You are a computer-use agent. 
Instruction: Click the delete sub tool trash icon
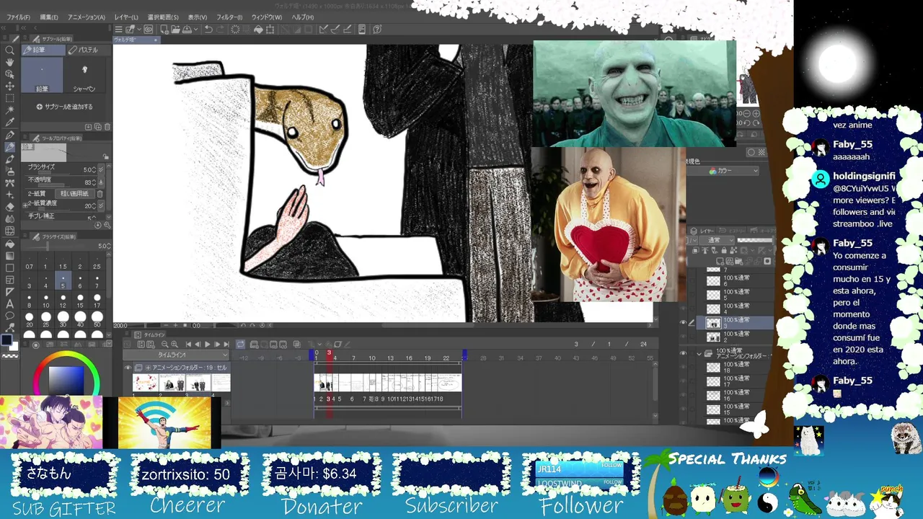(x=107, y=127)
